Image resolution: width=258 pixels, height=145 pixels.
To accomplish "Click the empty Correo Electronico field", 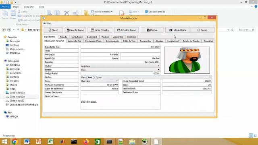I will point(100,92).
